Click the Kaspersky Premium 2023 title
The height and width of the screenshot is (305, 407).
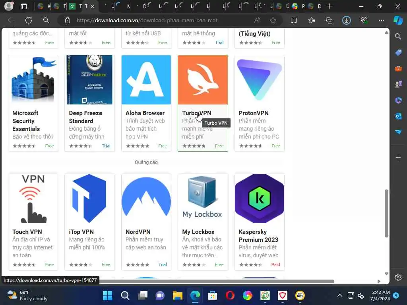point(258,236)
